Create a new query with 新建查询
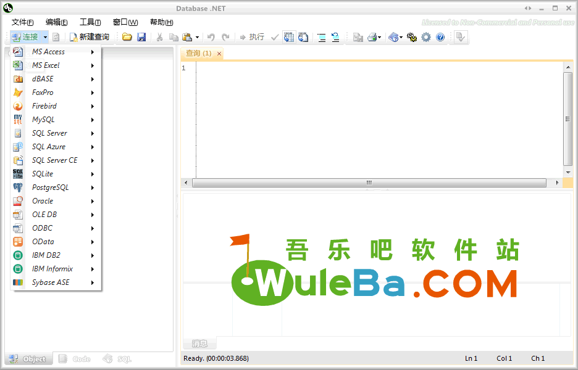 point(90,37)
